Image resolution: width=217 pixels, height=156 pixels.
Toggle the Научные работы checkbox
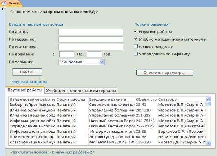pos(135,31)
